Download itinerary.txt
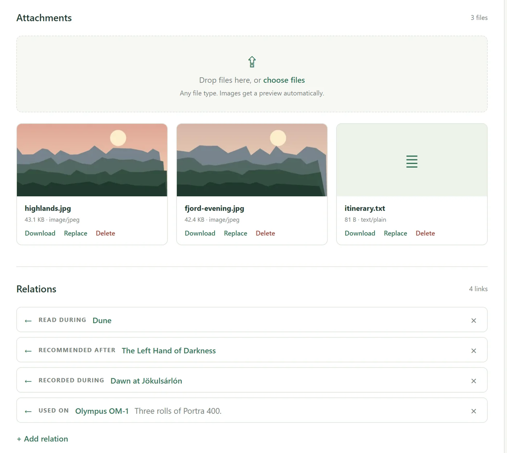The width and height of the screenshot is (507, 453). coord(360,233)
